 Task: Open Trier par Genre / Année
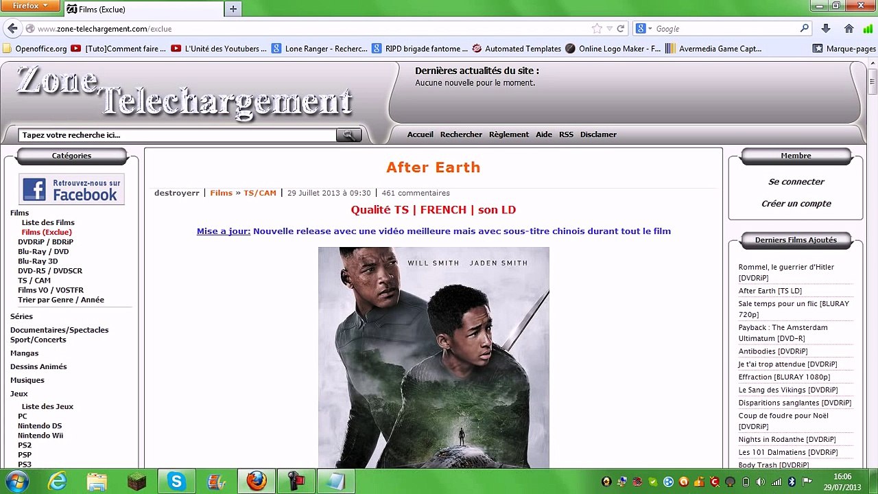click(x=61, y=300)
